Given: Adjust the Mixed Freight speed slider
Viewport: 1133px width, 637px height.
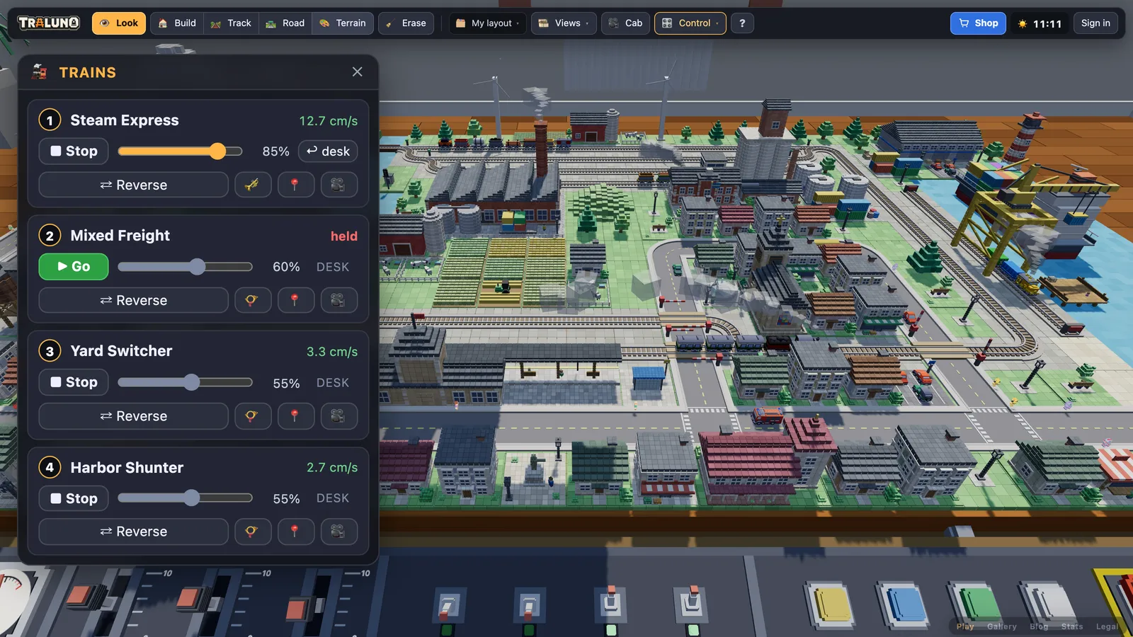Looking at the screenshot, I should [185, 267].
